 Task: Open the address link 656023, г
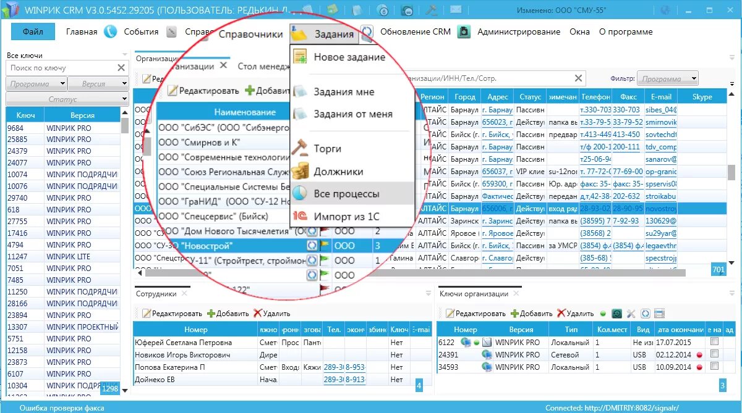click(497, 122)
